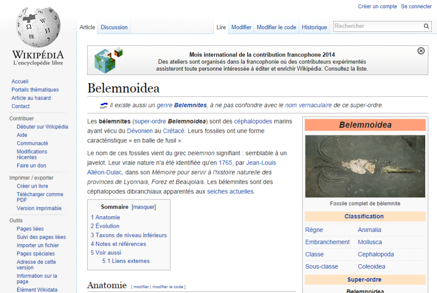Open the Historique tab
Screen dimensions: 437x293
(314, 28)
